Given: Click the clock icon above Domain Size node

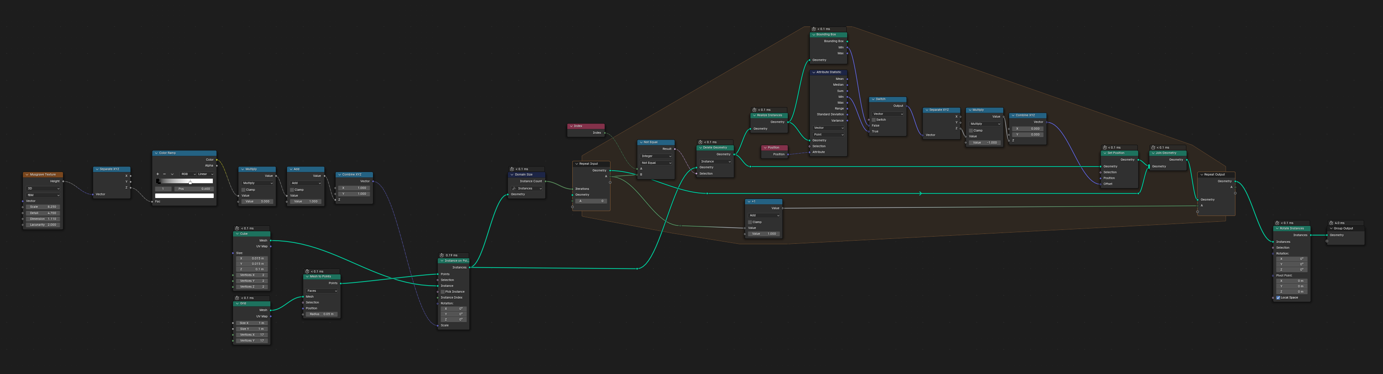Looking at the screenshot, I should coord(512,169).
